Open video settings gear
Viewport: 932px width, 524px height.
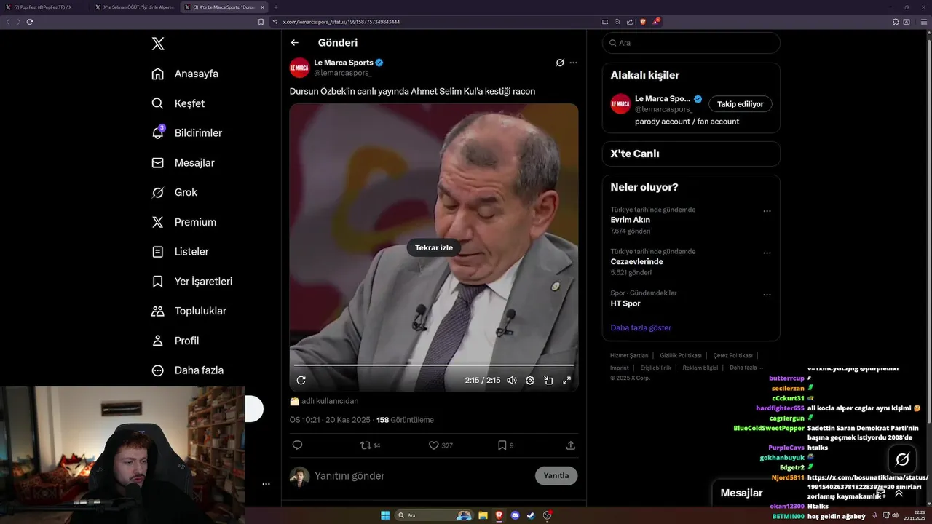[x=530, y=380]
